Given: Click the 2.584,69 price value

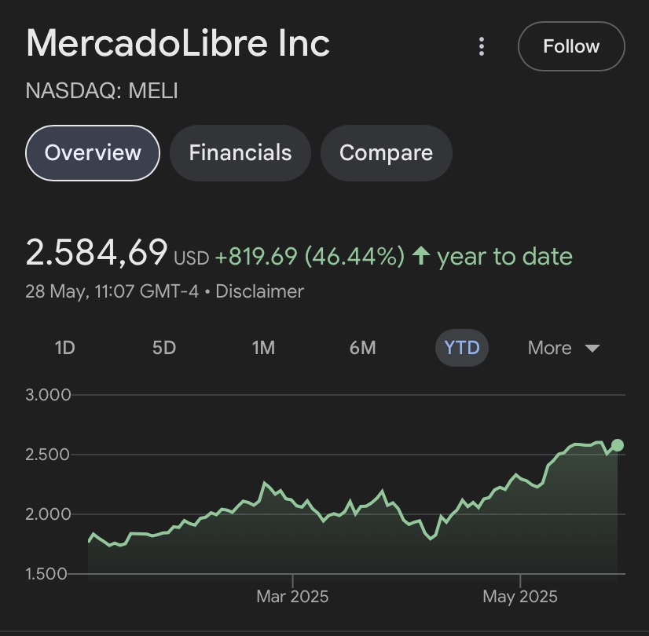Looking at the screenshot, I should click(x=97, y=254).
